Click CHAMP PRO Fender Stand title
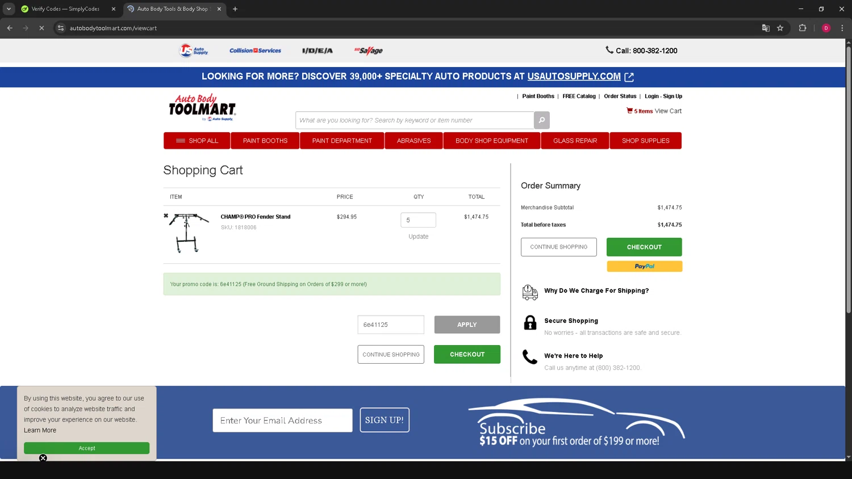The width and height of the screenshot is (852, 479). [256, 217]
